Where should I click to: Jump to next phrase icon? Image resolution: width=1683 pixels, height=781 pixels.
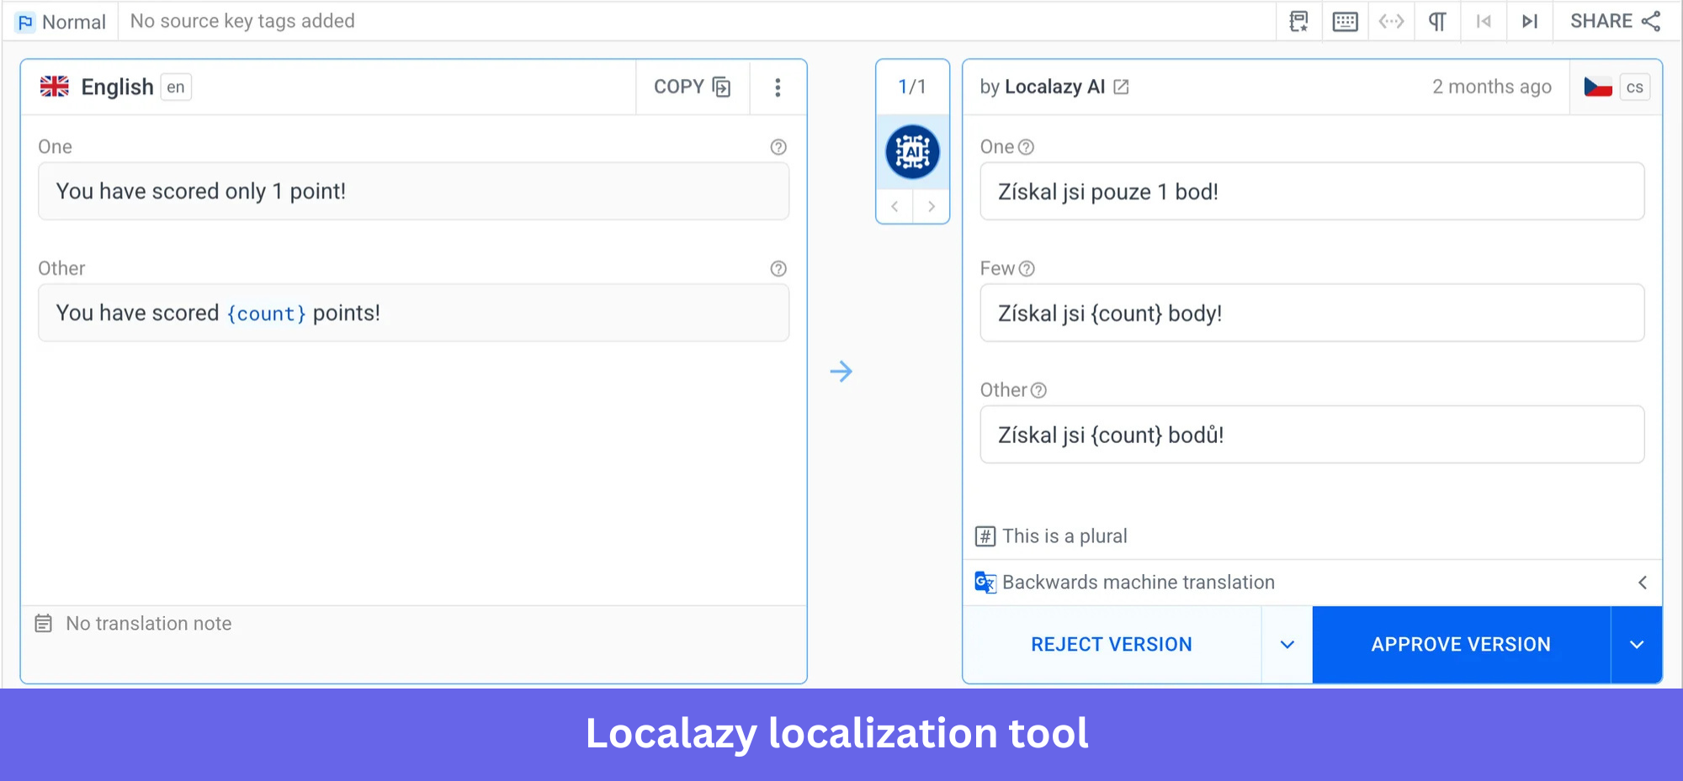coord(1530,21)
